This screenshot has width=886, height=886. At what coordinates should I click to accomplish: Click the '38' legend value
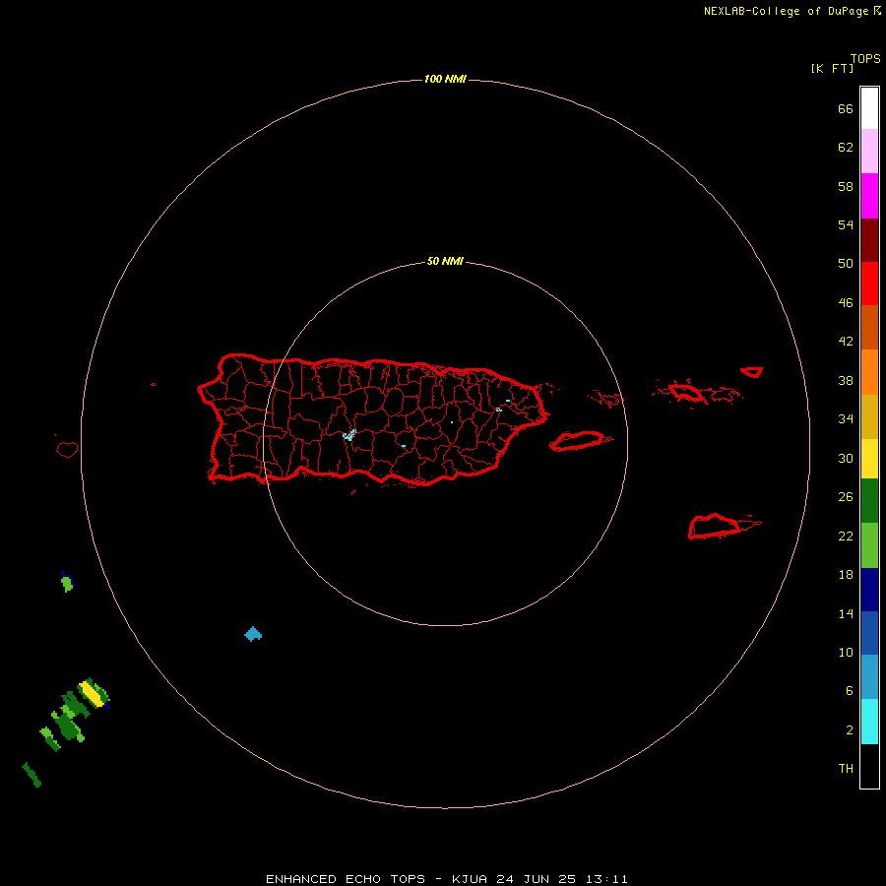846,380
